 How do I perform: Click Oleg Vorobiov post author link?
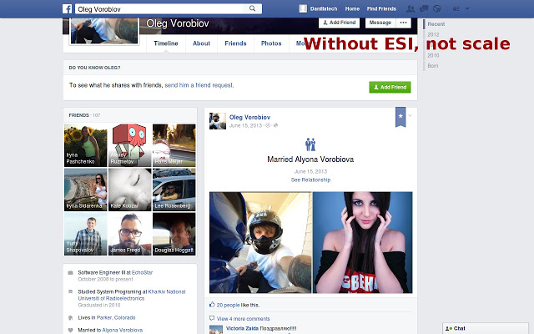tap(249, 117)
